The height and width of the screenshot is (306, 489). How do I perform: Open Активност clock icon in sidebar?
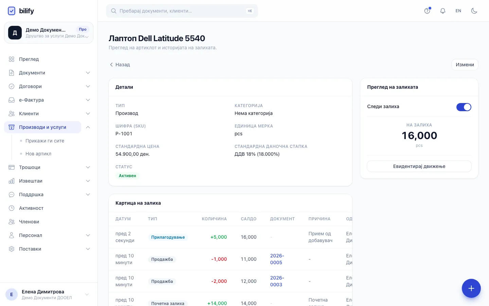[x=12, y=208]
